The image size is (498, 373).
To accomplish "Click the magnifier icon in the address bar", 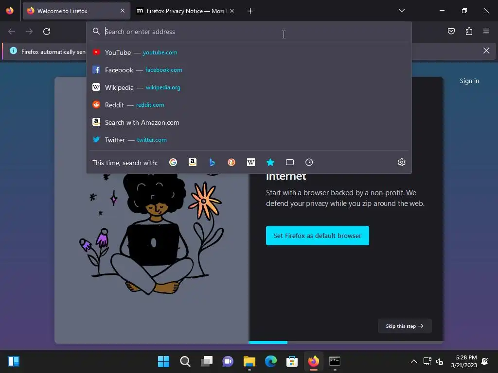I will 96,31.
